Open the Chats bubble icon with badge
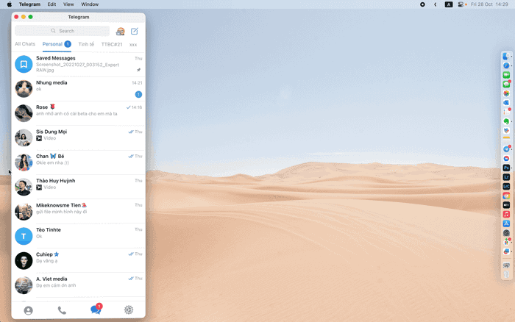 [x=96, y=310]
